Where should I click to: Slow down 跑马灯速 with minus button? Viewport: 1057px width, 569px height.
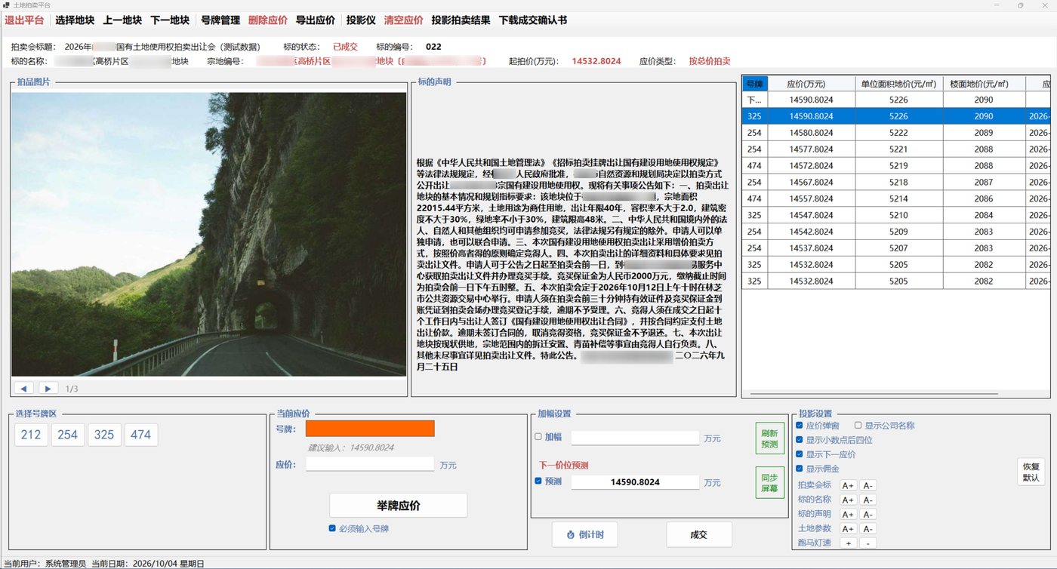867,543
